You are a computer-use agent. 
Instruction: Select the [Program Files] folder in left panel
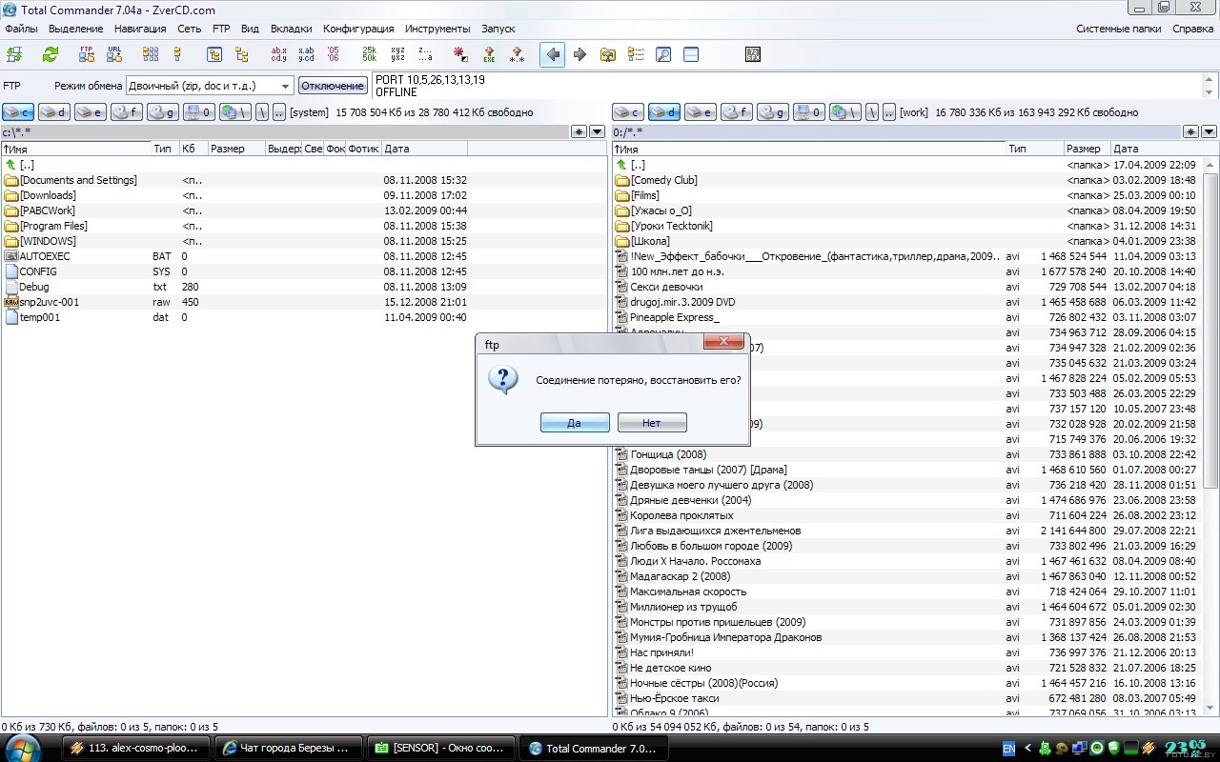[53, 226]
